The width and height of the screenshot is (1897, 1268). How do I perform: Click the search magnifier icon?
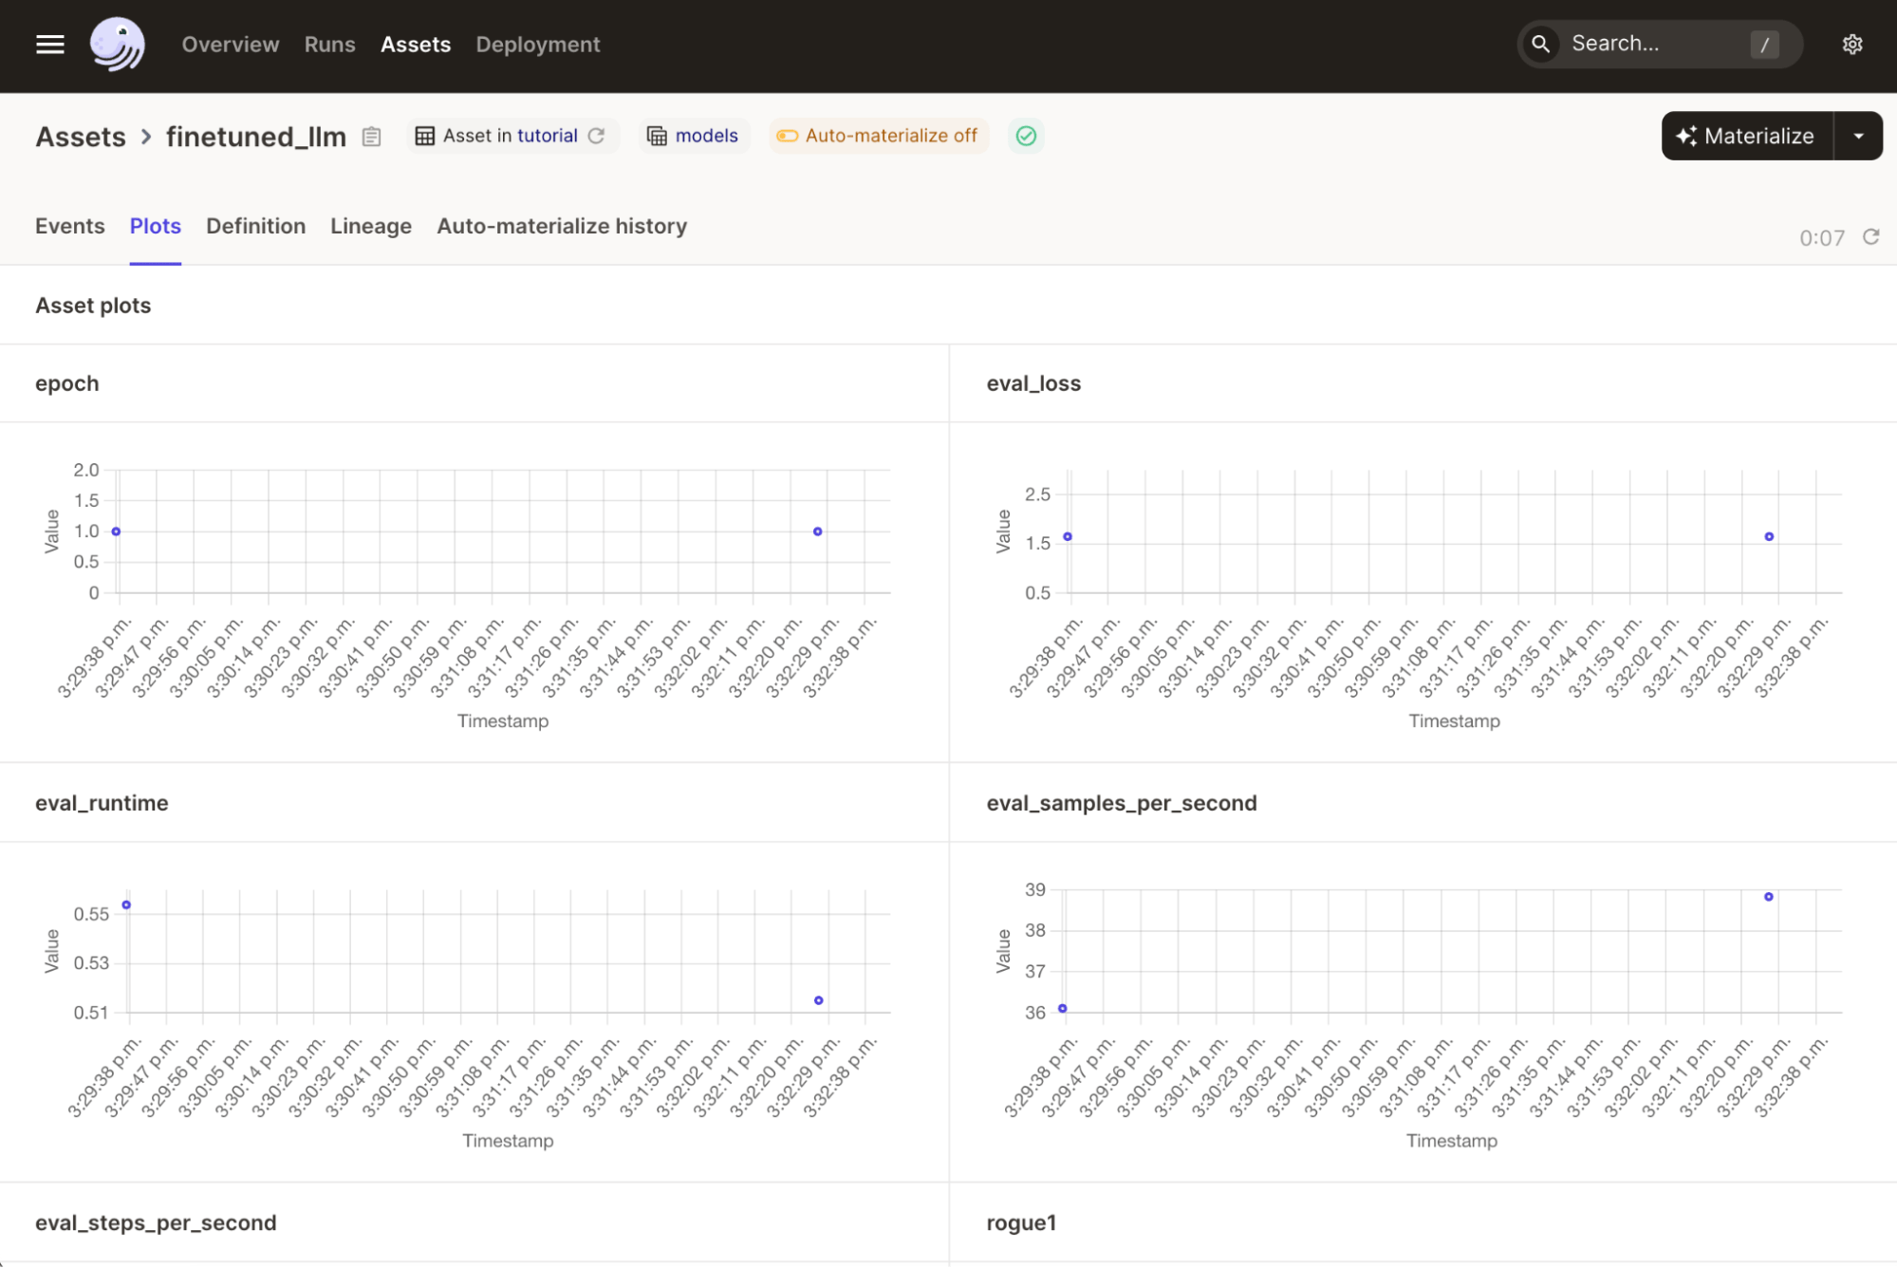pyautogui.click(x=1540, y=44)
